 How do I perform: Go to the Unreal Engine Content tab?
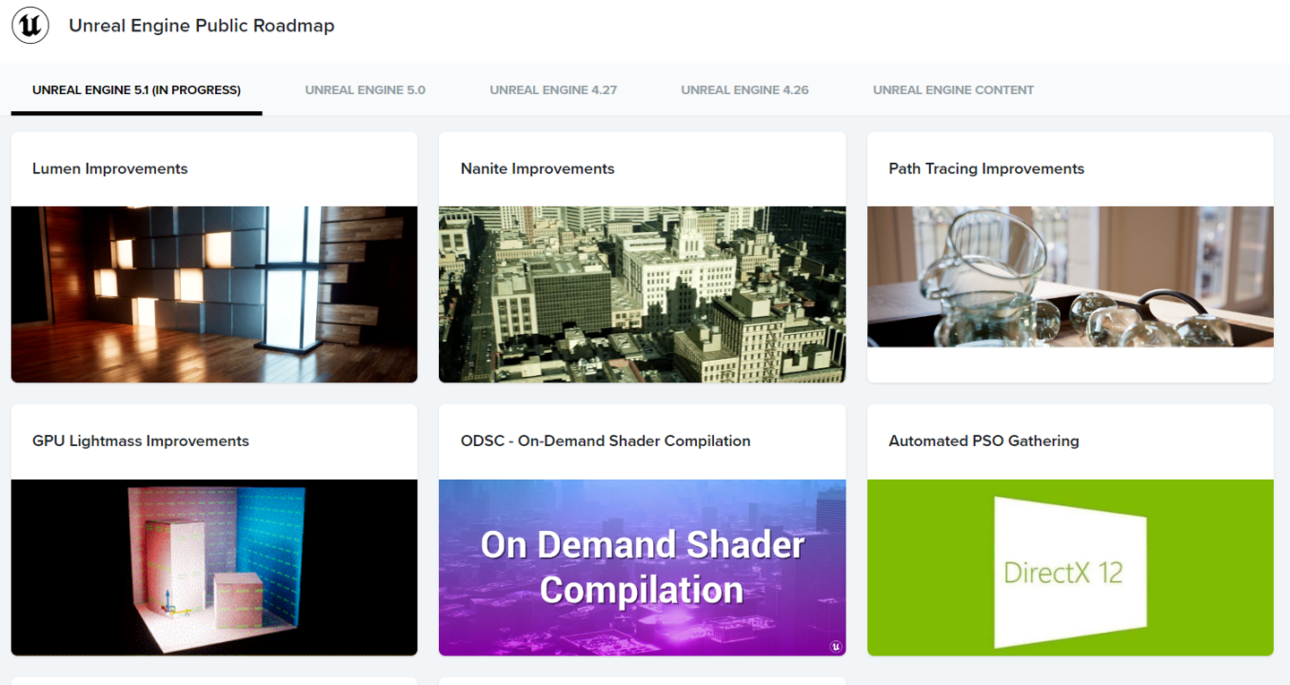coord(954,90)
